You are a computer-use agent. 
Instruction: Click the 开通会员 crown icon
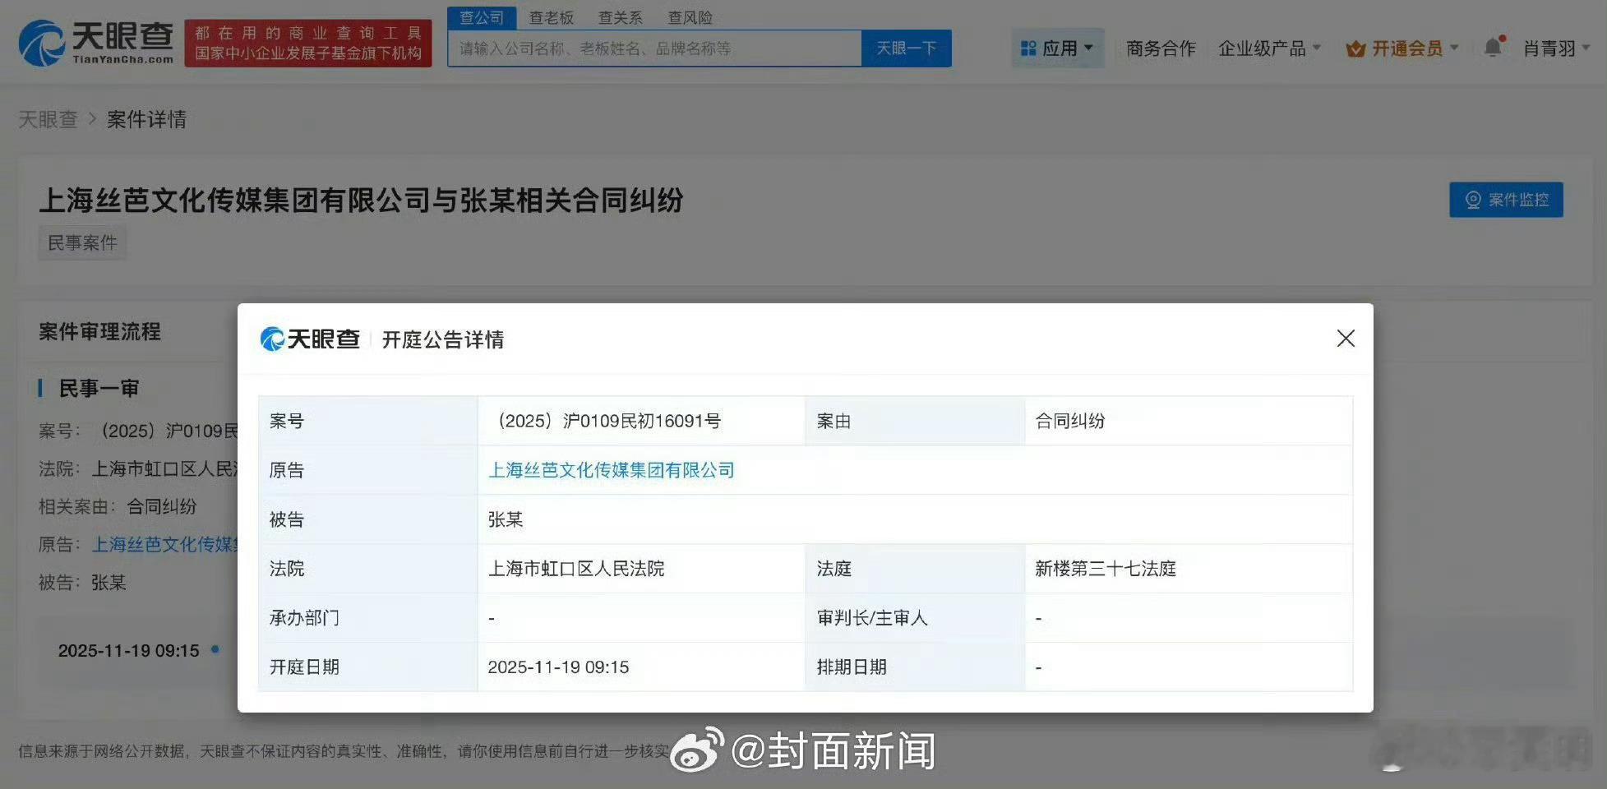point(1355,49)
